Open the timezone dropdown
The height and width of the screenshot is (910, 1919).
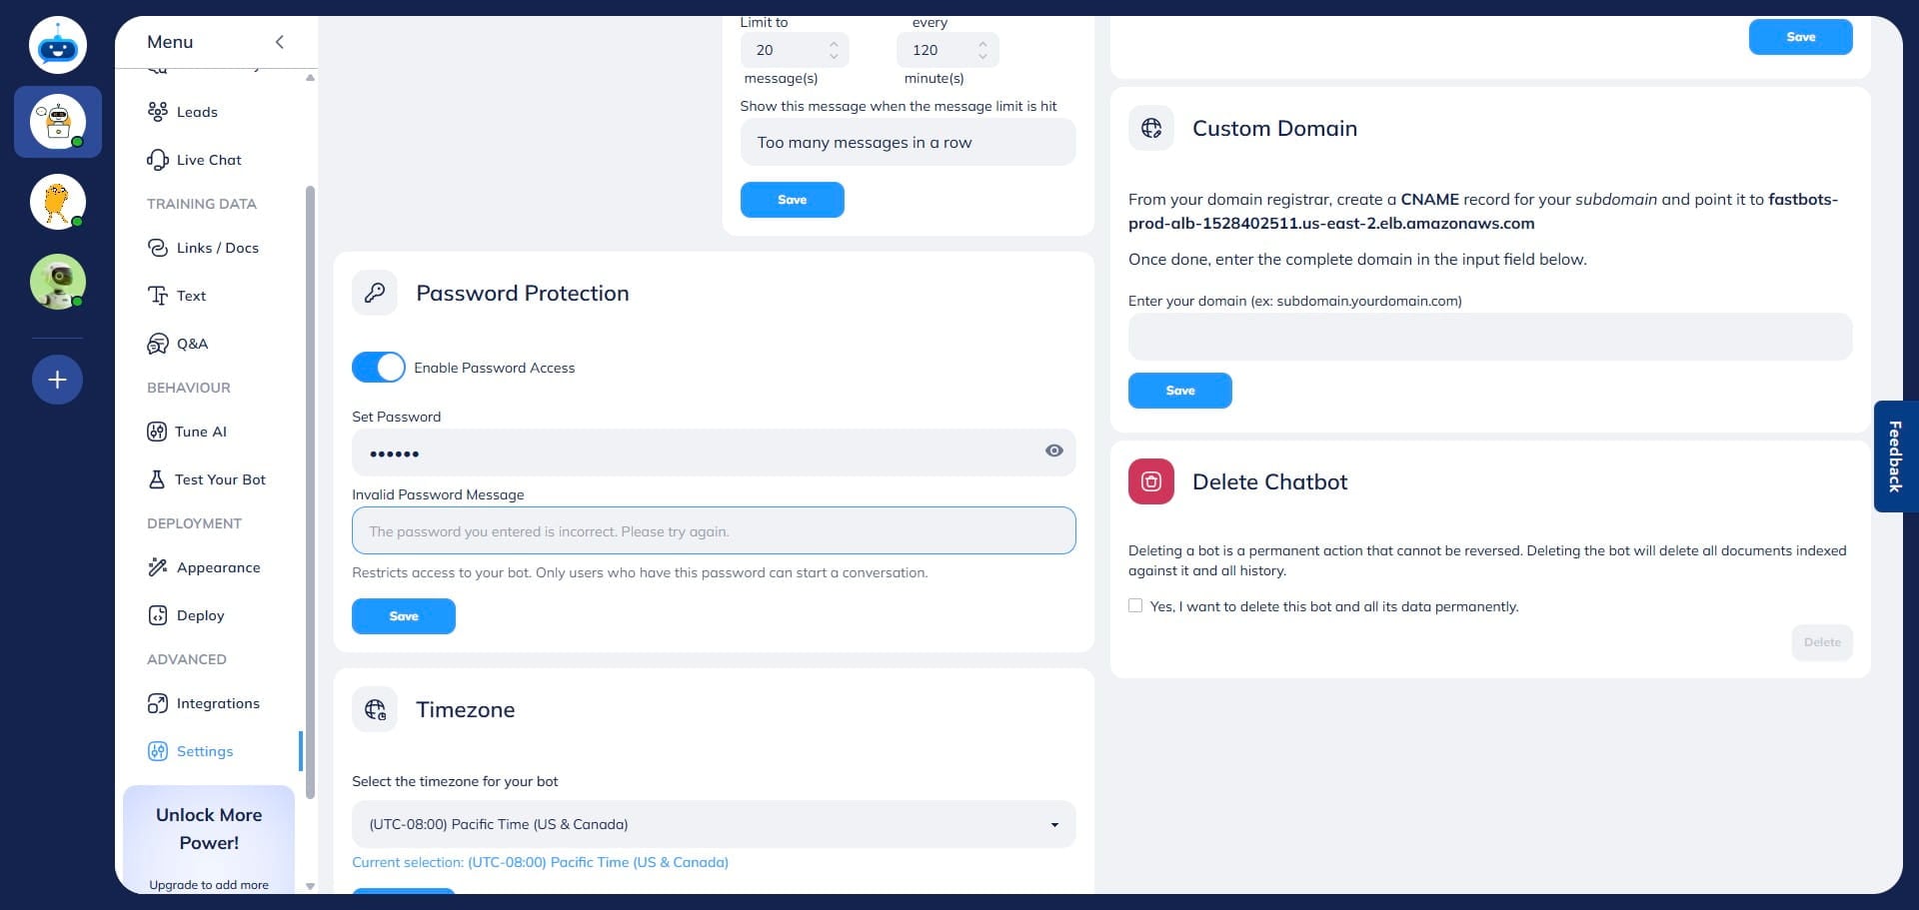714,824
